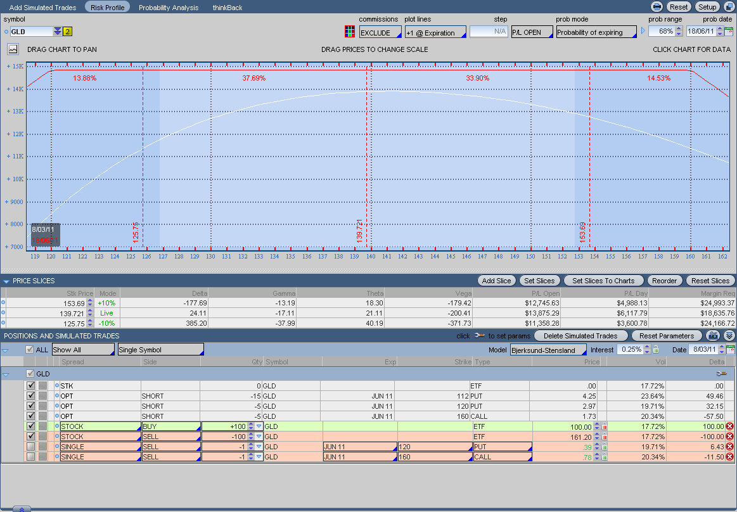Open the commissions EXCLUDE dropdown
The width and height of the screenshot is (737, 512).
tap(380, 32)
